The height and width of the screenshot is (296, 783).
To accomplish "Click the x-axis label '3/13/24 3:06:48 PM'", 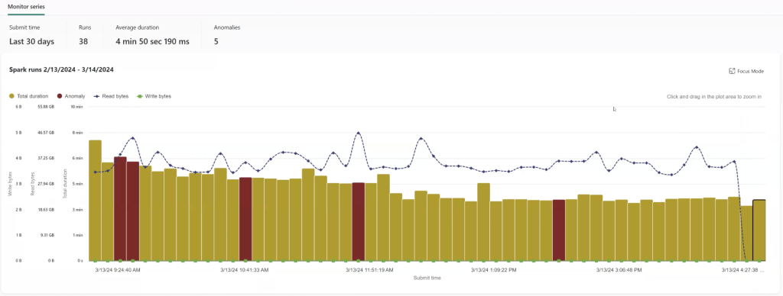I will click(x=619, y=269).
